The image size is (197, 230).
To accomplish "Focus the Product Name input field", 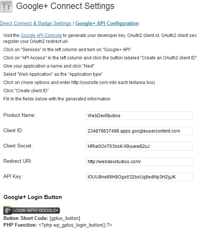I will pos(139,116).
